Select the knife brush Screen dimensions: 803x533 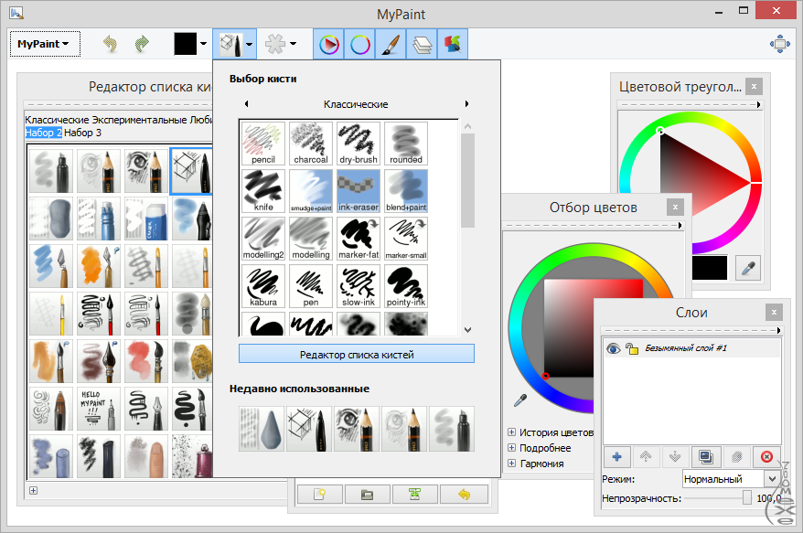[x=263, y=191]
